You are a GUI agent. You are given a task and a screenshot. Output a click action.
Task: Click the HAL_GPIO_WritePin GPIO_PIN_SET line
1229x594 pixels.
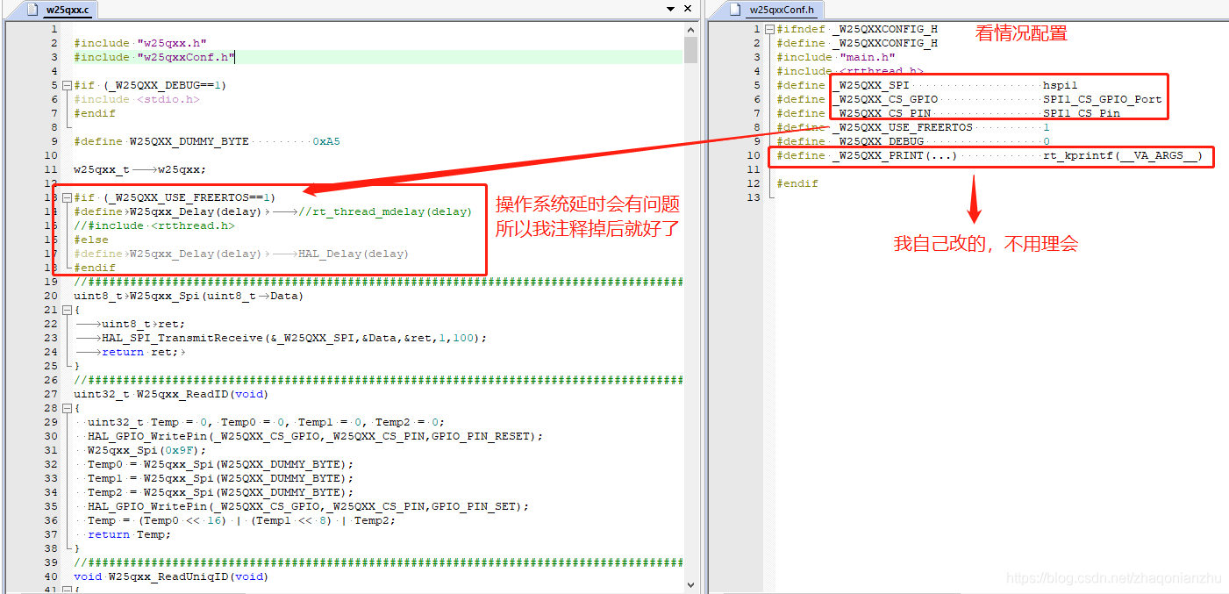pos(308,506)
